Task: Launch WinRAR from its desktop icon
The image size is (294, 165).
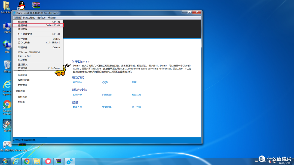Action: [36, 5]
